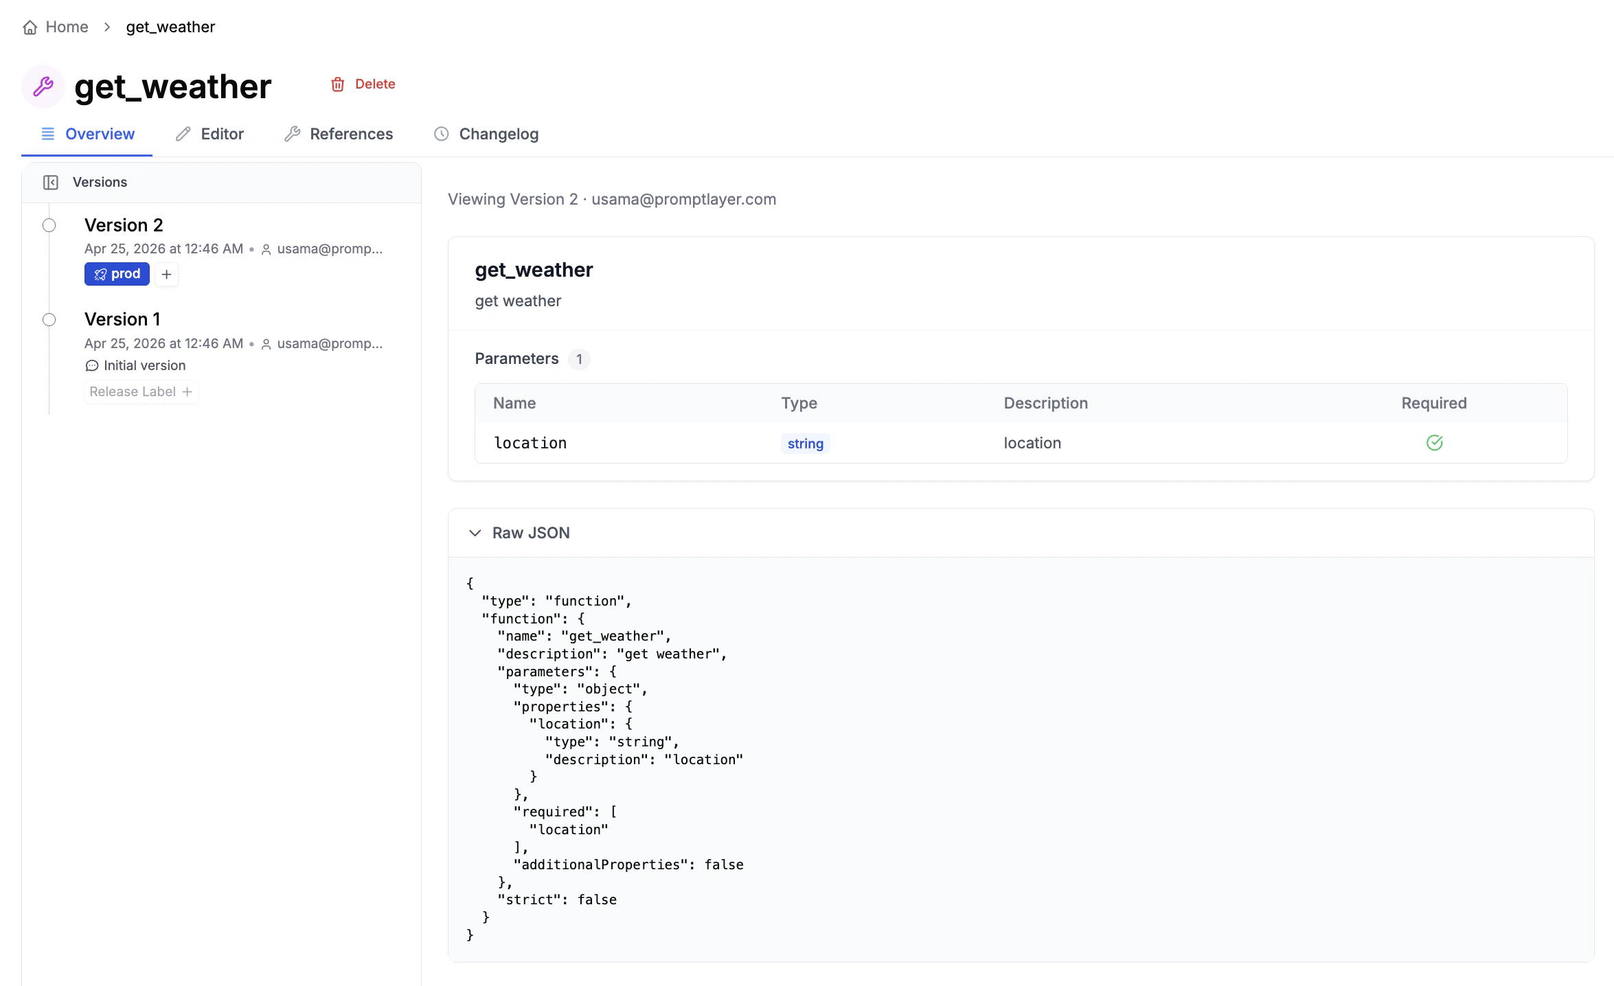Screen dimensions: 1614x986
Task: Click the prod release label tag
Action: tap(116, 274)
